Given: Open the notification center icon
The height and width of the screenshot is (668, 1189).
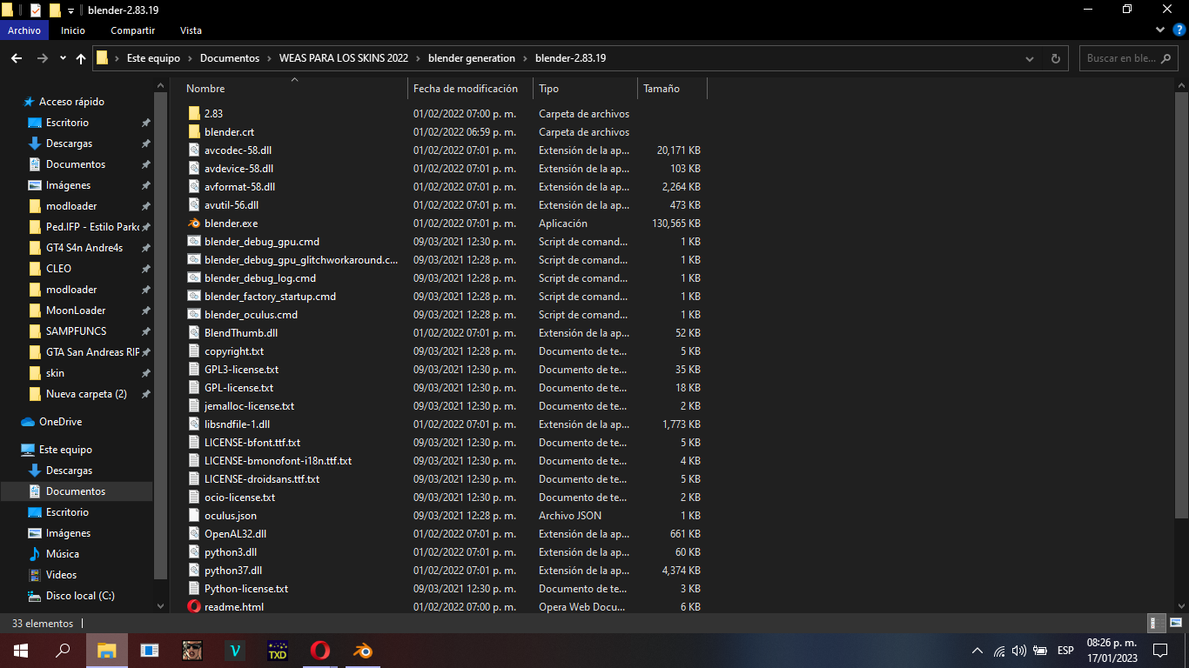Looking at the screenshot, I should [1159, 650].
